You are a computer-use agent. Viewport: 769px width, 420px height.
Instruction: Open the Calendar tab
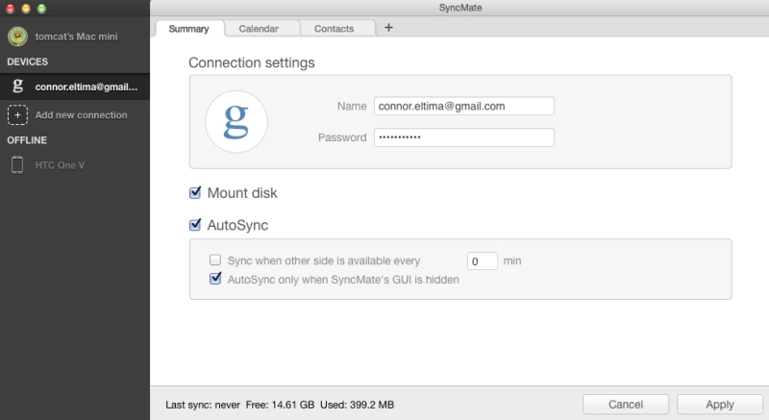tap(259, 29)
